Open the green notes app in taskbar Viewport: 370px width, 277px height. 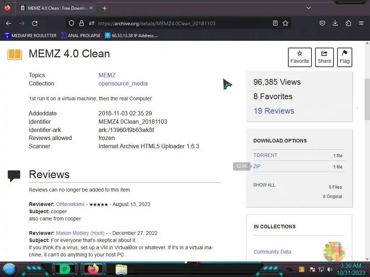(64, 269)
